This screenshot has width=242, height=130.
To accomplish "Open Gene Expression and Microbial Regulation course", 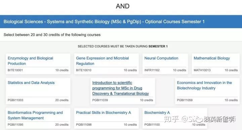I will coord(102,61).
